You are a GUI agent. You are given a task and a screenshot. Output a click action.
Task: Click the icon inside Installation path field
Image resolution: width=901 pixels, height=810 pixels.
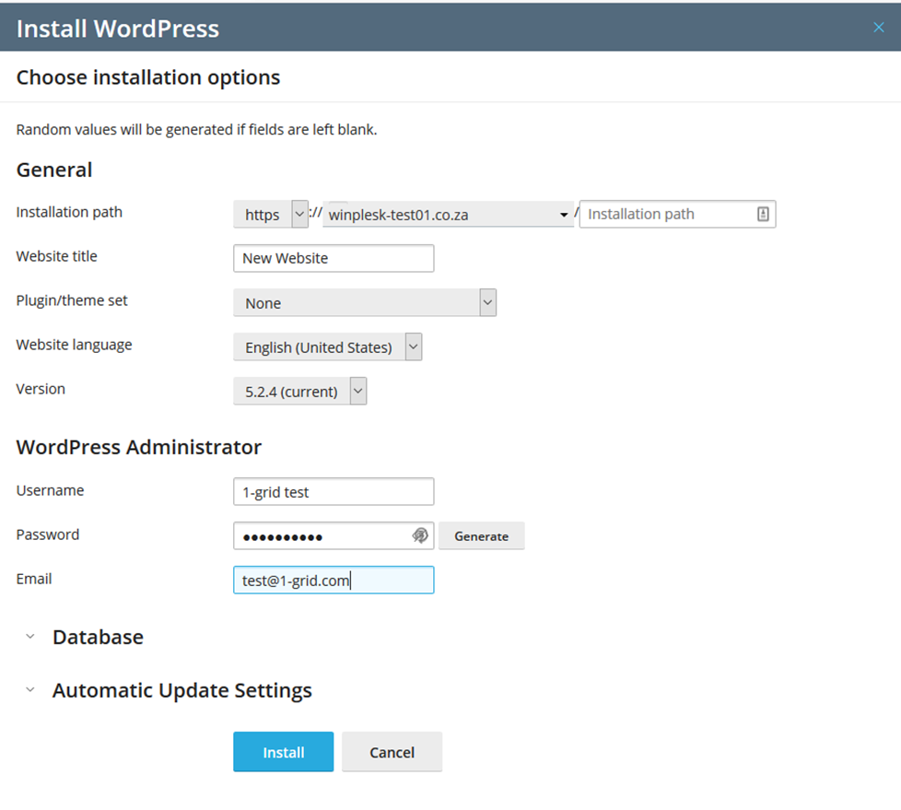coord(763,215)
